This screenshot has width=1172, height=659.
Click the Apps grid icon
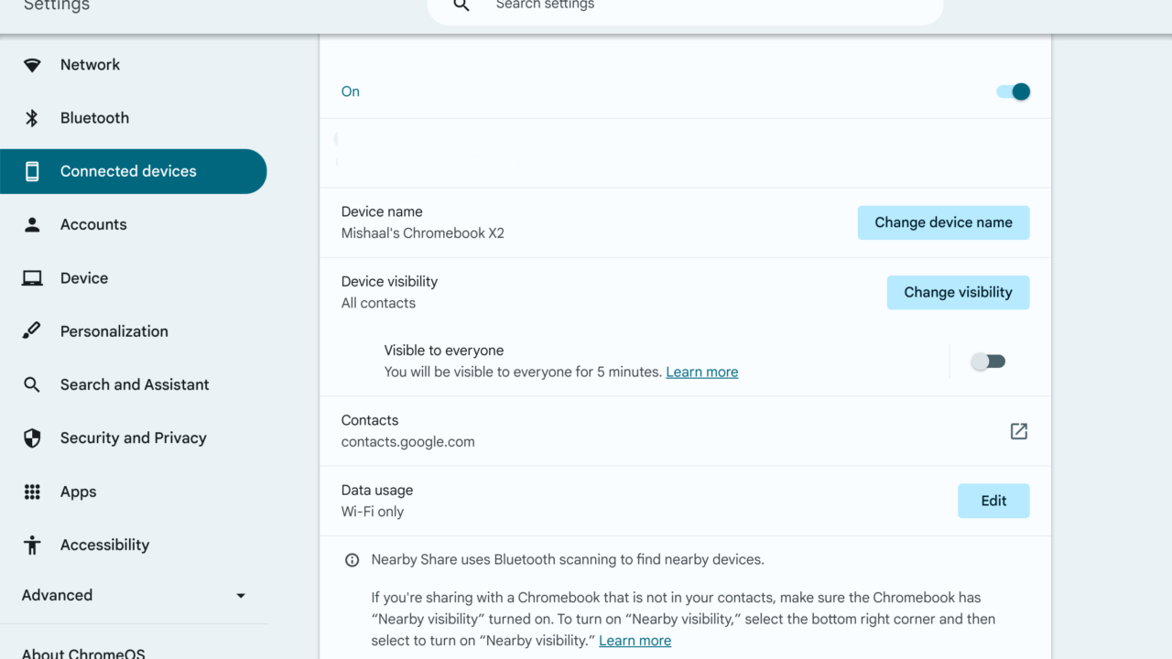pos(32,492)
